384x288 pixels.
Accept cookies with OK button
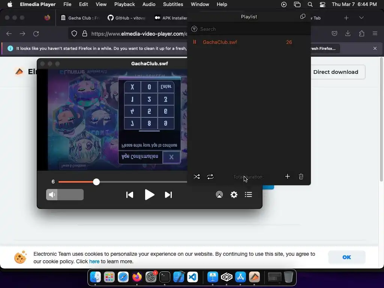click(x=346, y=257)
